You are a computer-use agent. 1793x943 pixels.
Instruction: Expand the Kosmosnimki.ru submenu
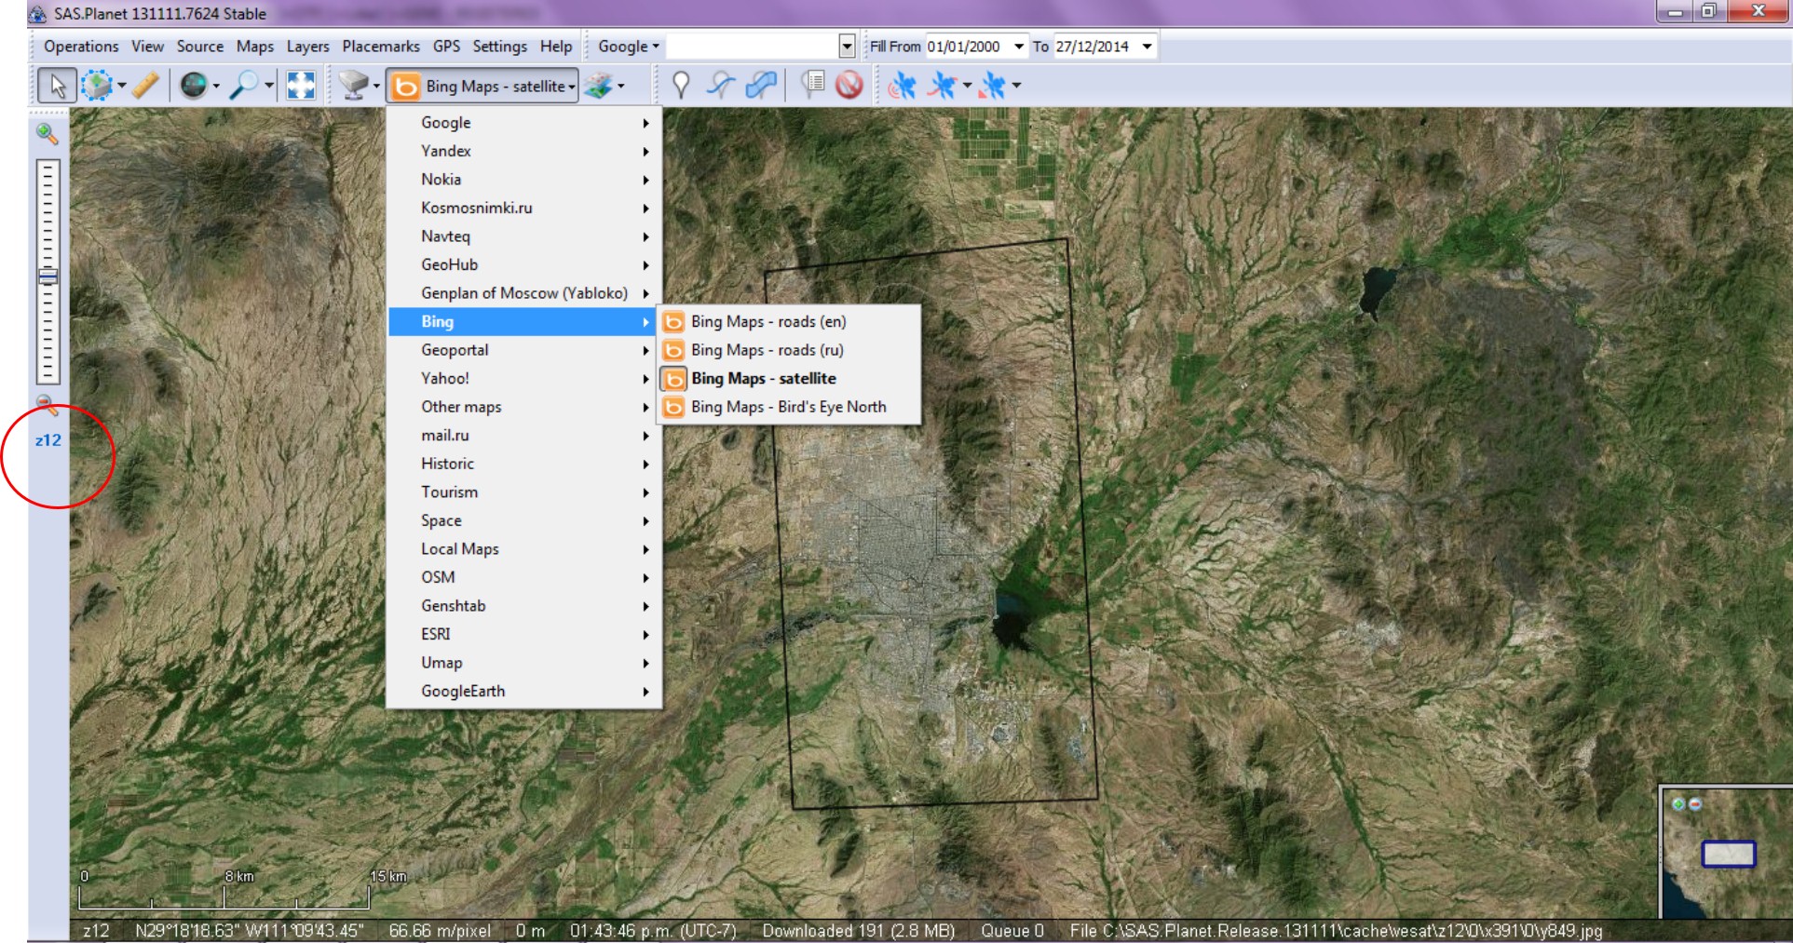coord(524,209)
